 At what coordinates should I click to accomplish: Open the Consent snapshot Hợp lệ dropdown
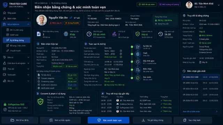tap(72, 78)
